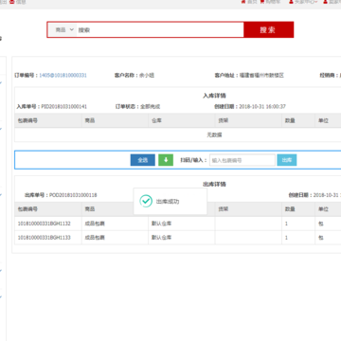Screen dimensions: 341x341
Task: Open the 商品 category dropdown in search bar
Action: point(64,30)
